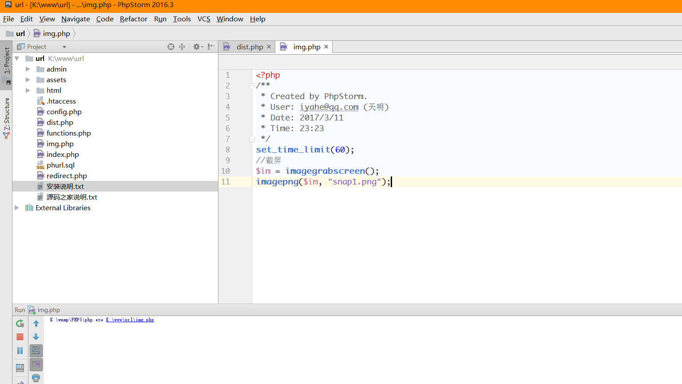The width and height of the screenshot is (682, 384).
Task: Select index.php in the project tree
Action: pos(63,154)
